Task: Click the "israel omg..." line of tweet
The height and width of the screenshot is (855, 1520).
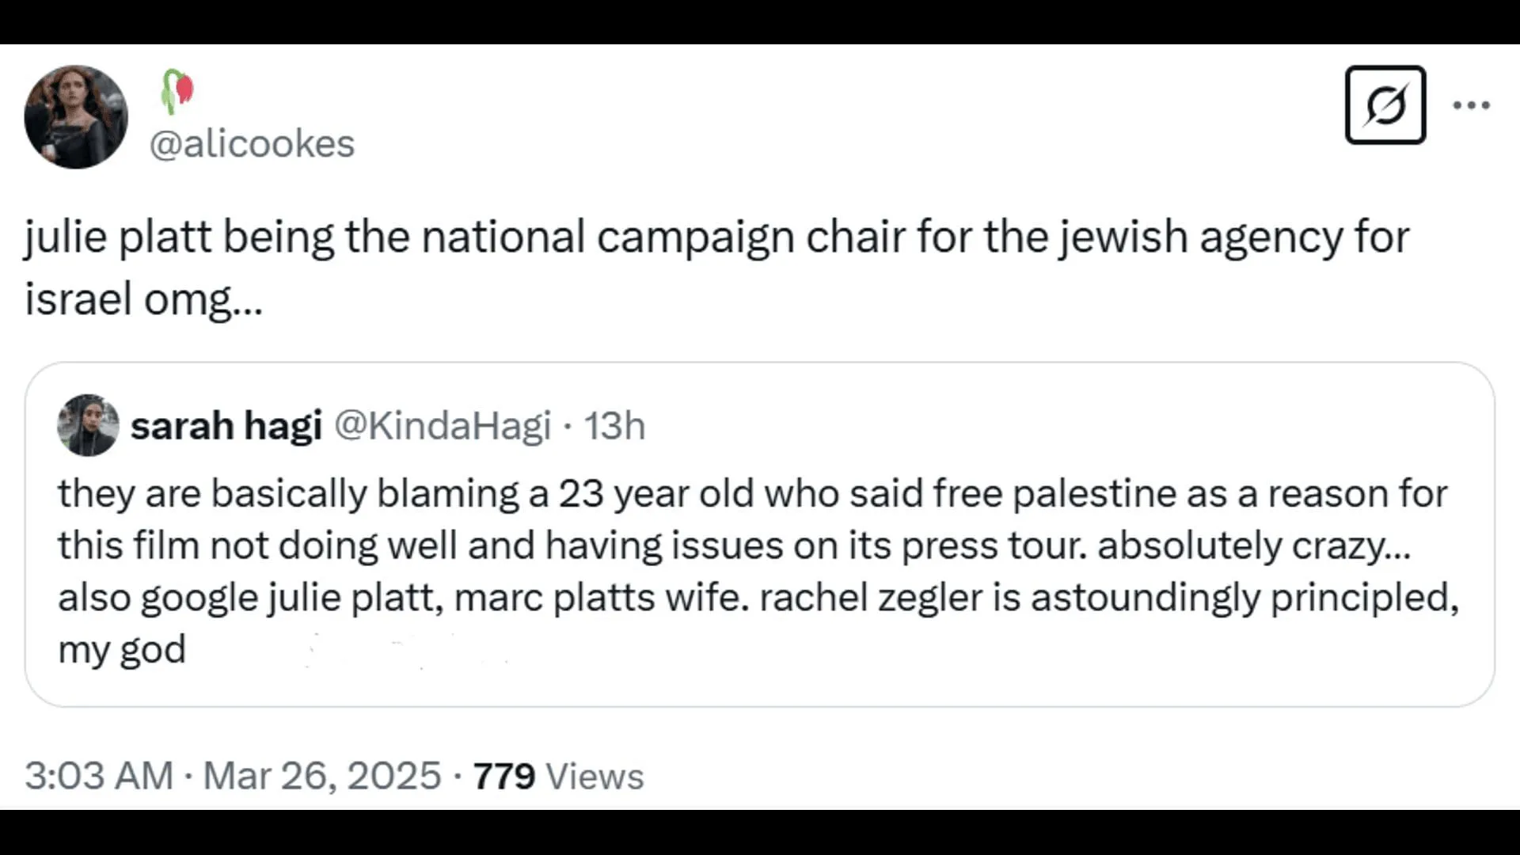Action: [x=143, y=299]
